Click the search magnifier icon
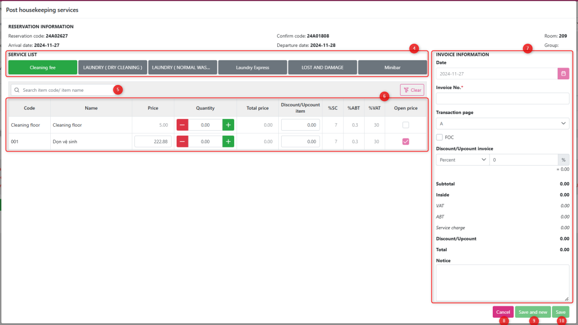 [17, 90]
